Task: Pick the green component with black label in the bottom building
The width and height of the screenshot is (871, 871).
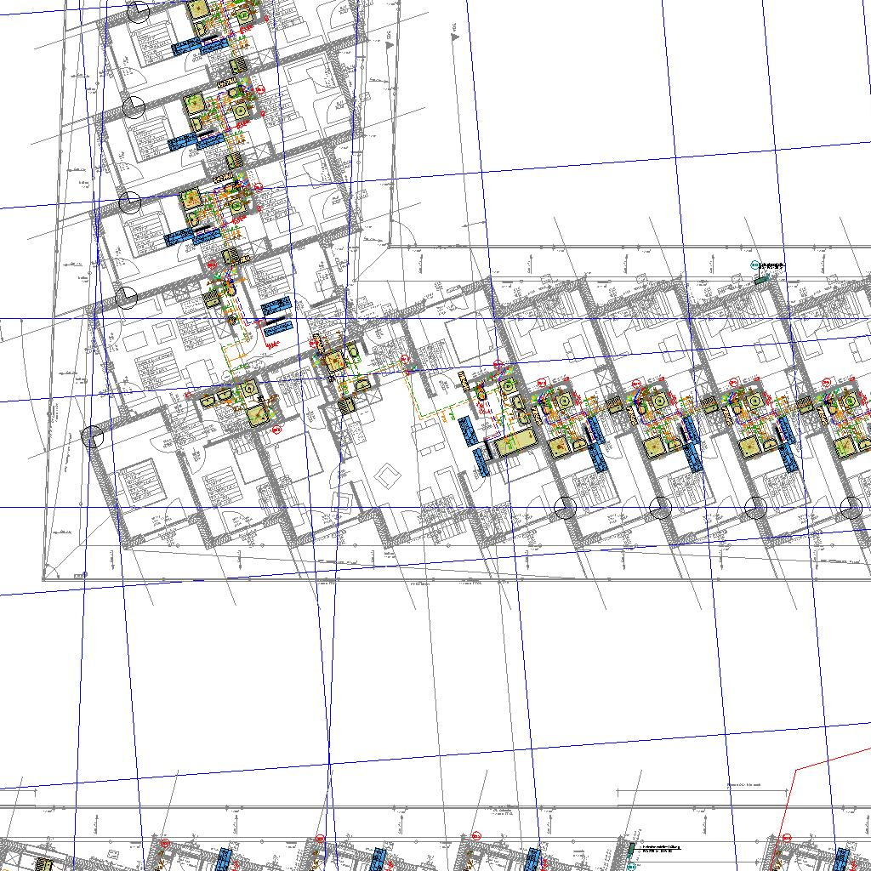Action: [632, 849]
